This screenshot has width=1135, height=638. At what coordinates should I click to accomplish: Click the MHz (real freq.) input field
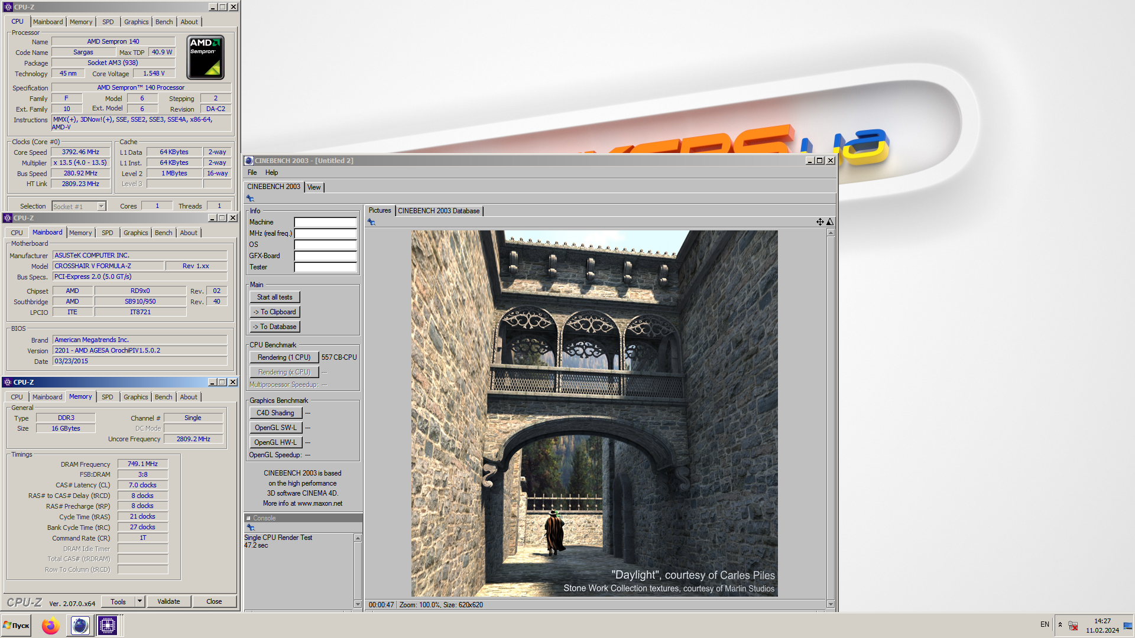coord(326,233)
